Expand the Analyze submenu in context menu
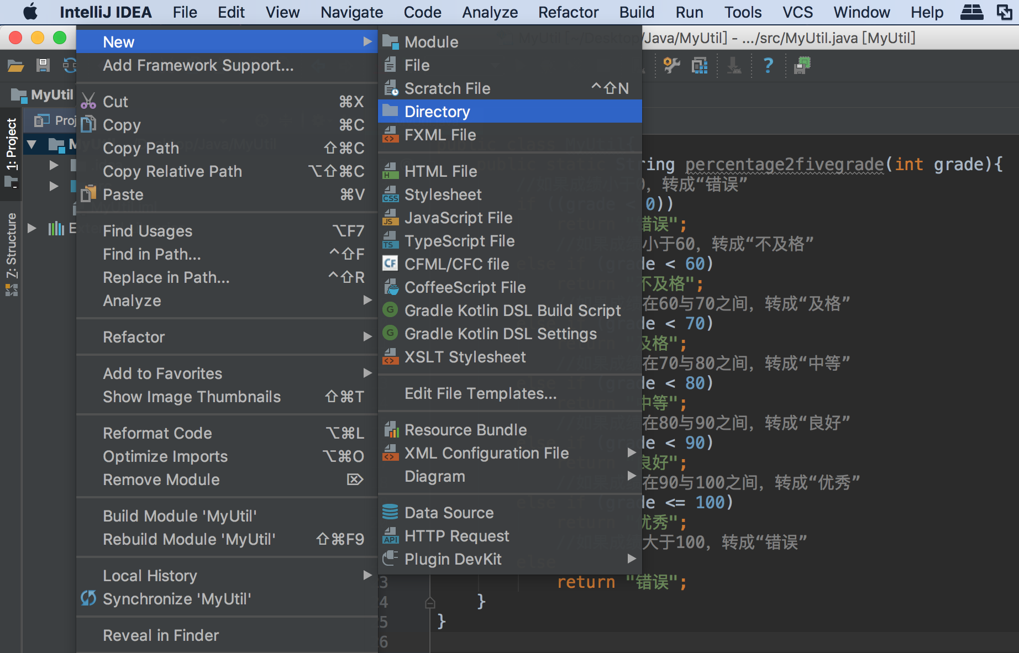1019x653 pixels. click(227, 301)
